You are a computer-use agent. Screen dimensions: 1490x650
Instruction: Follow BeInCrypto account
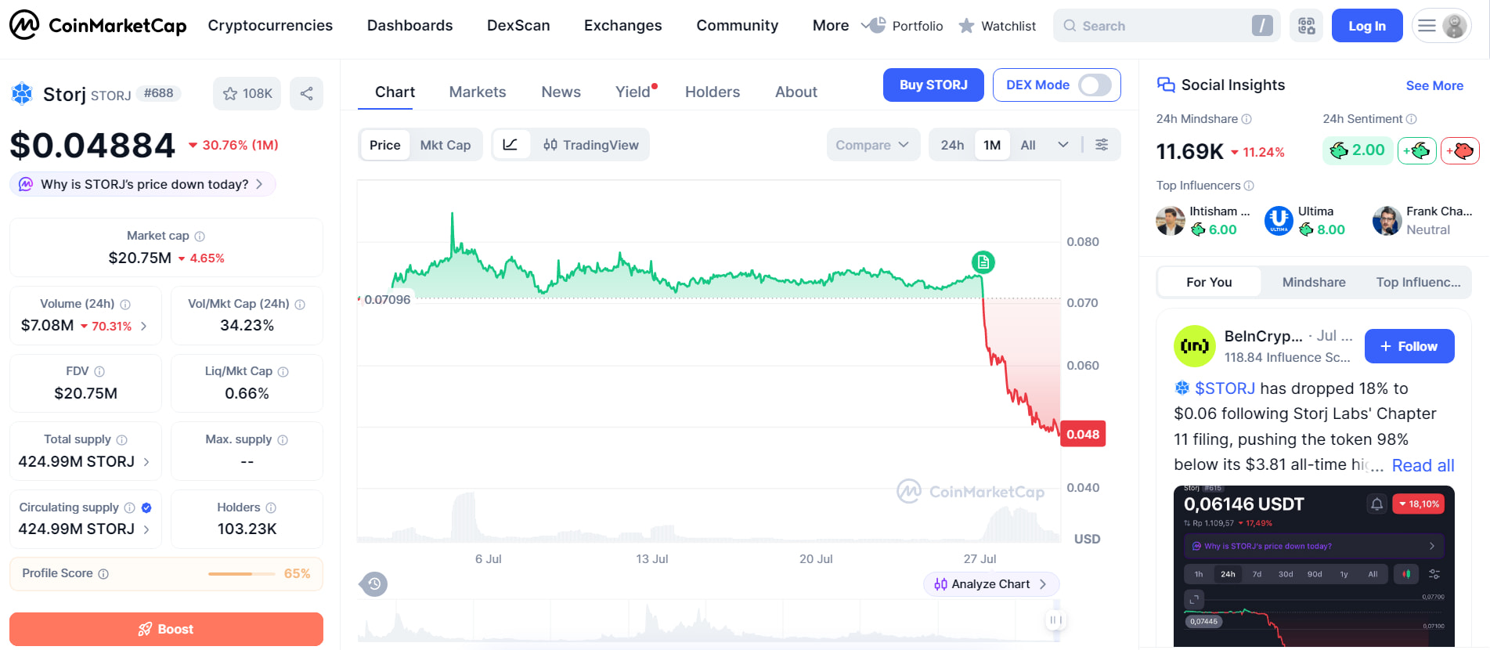tap(1409, 346)
